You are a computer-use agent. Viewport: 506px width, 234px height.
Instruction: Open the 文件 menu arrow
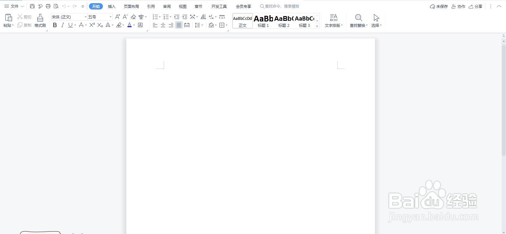pyautogui.click(x=22, y=6)
